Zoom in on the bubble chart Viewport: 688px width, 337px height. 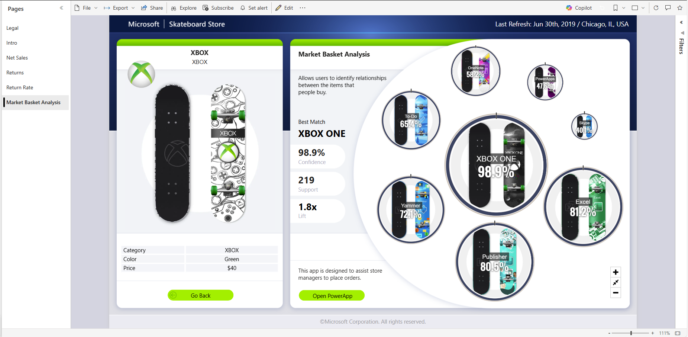616,272
